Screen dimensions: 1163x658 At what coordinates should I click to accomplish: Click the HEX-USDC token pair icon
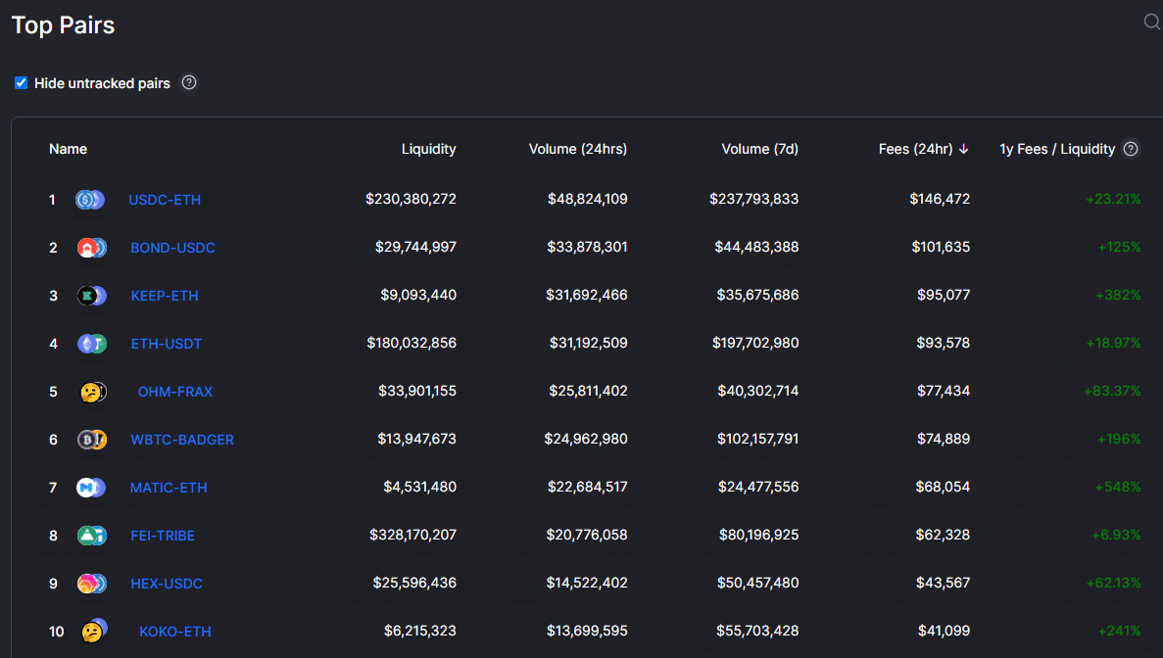pyautogui.click(x=92, y=584)
